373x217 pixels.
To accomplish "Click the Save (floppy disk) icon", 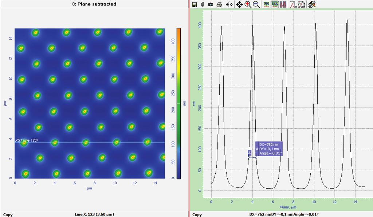I will click(x=195, y=4).
